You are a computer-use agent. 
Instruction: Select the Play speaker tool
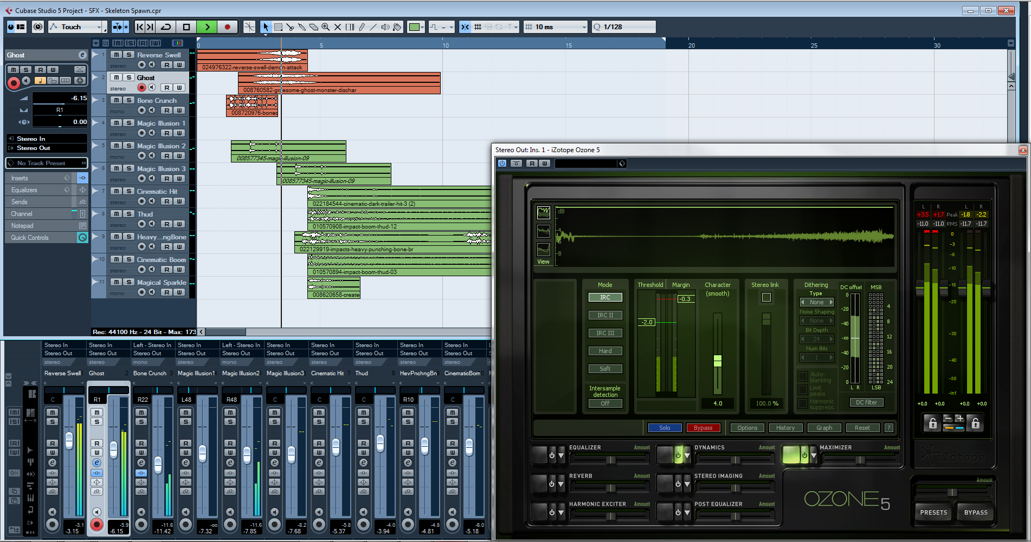click(385, 27)
